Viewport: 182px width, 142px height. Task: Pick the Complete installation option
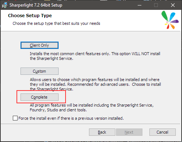[x=40, y=97]
